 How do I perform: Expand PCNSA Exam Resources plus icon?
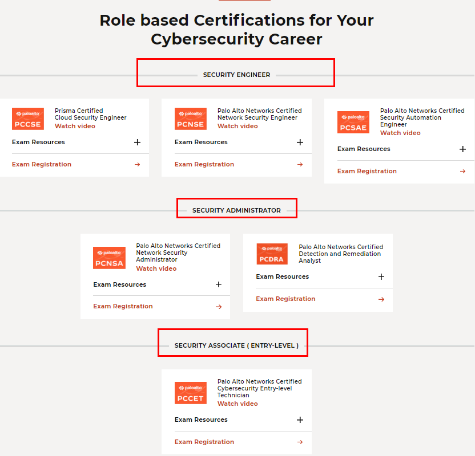[x=219, y=284]
